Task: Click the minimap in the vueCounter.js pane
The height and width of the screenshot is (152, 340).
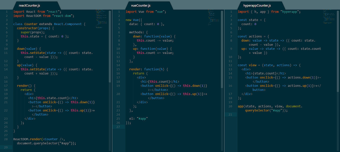Action: (213, 17)
